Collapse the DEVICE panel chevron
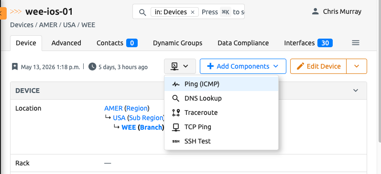381x174 pixels. pyautogui.click(x=356, y=91)
